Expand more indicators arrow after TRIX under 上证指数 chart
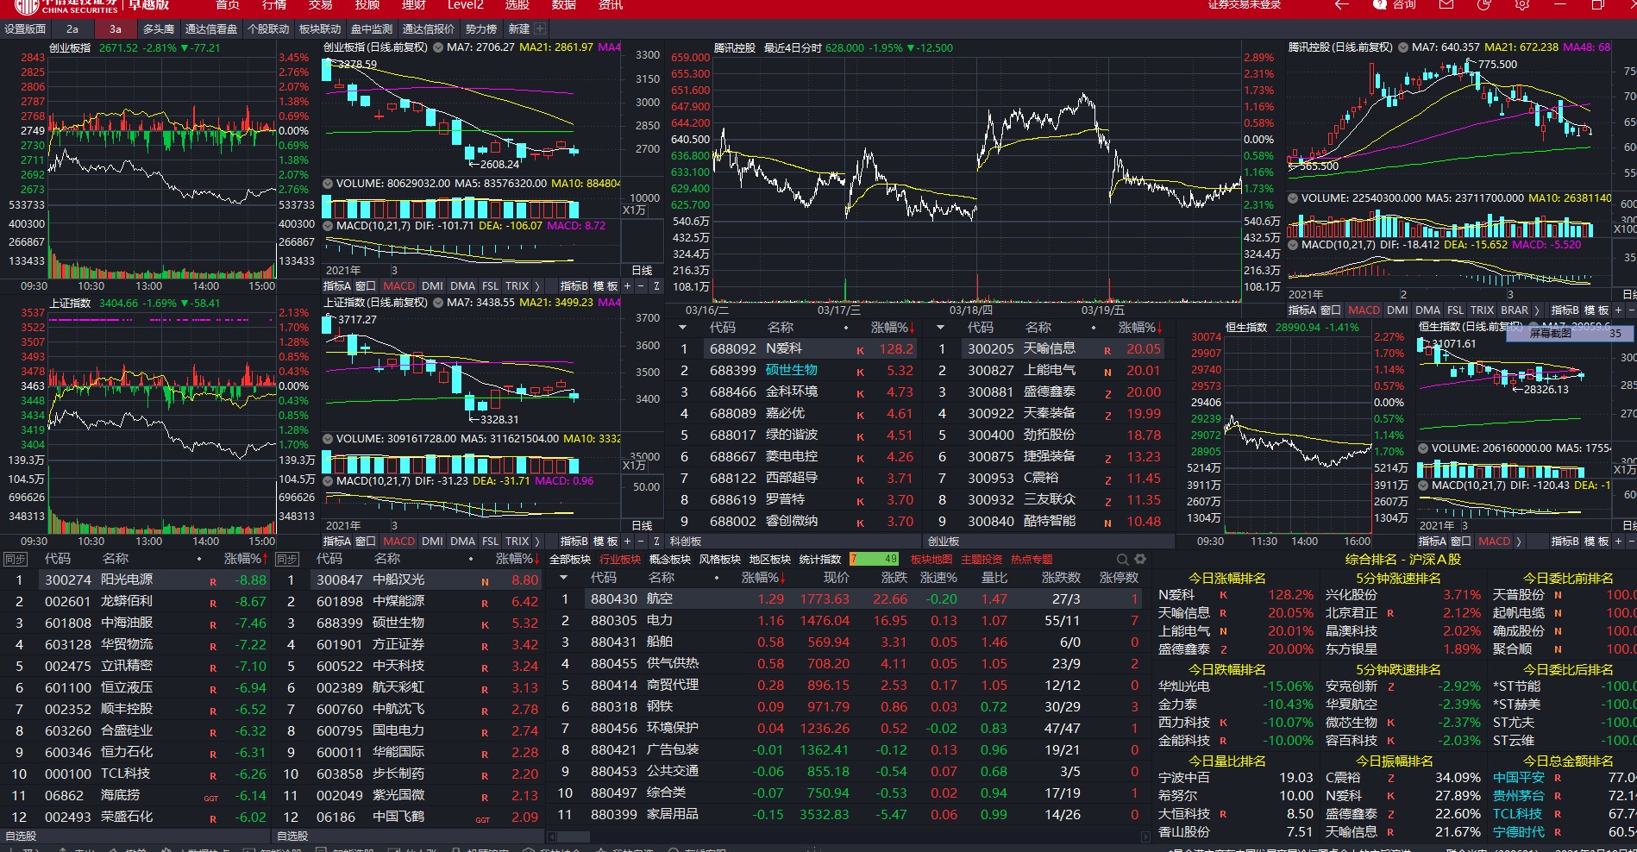The height and width of the screenshot is (852, 1637). point(536,542)
